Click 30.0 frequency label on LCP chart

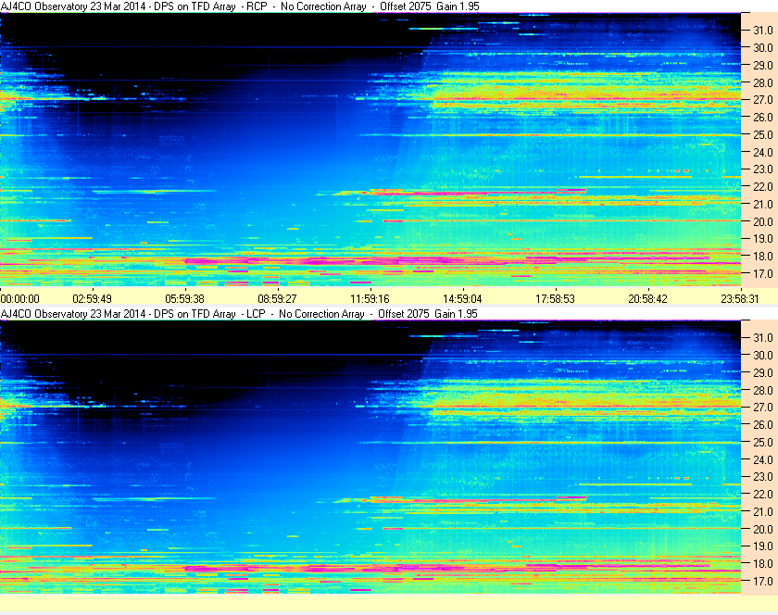[x=763, y=355]
